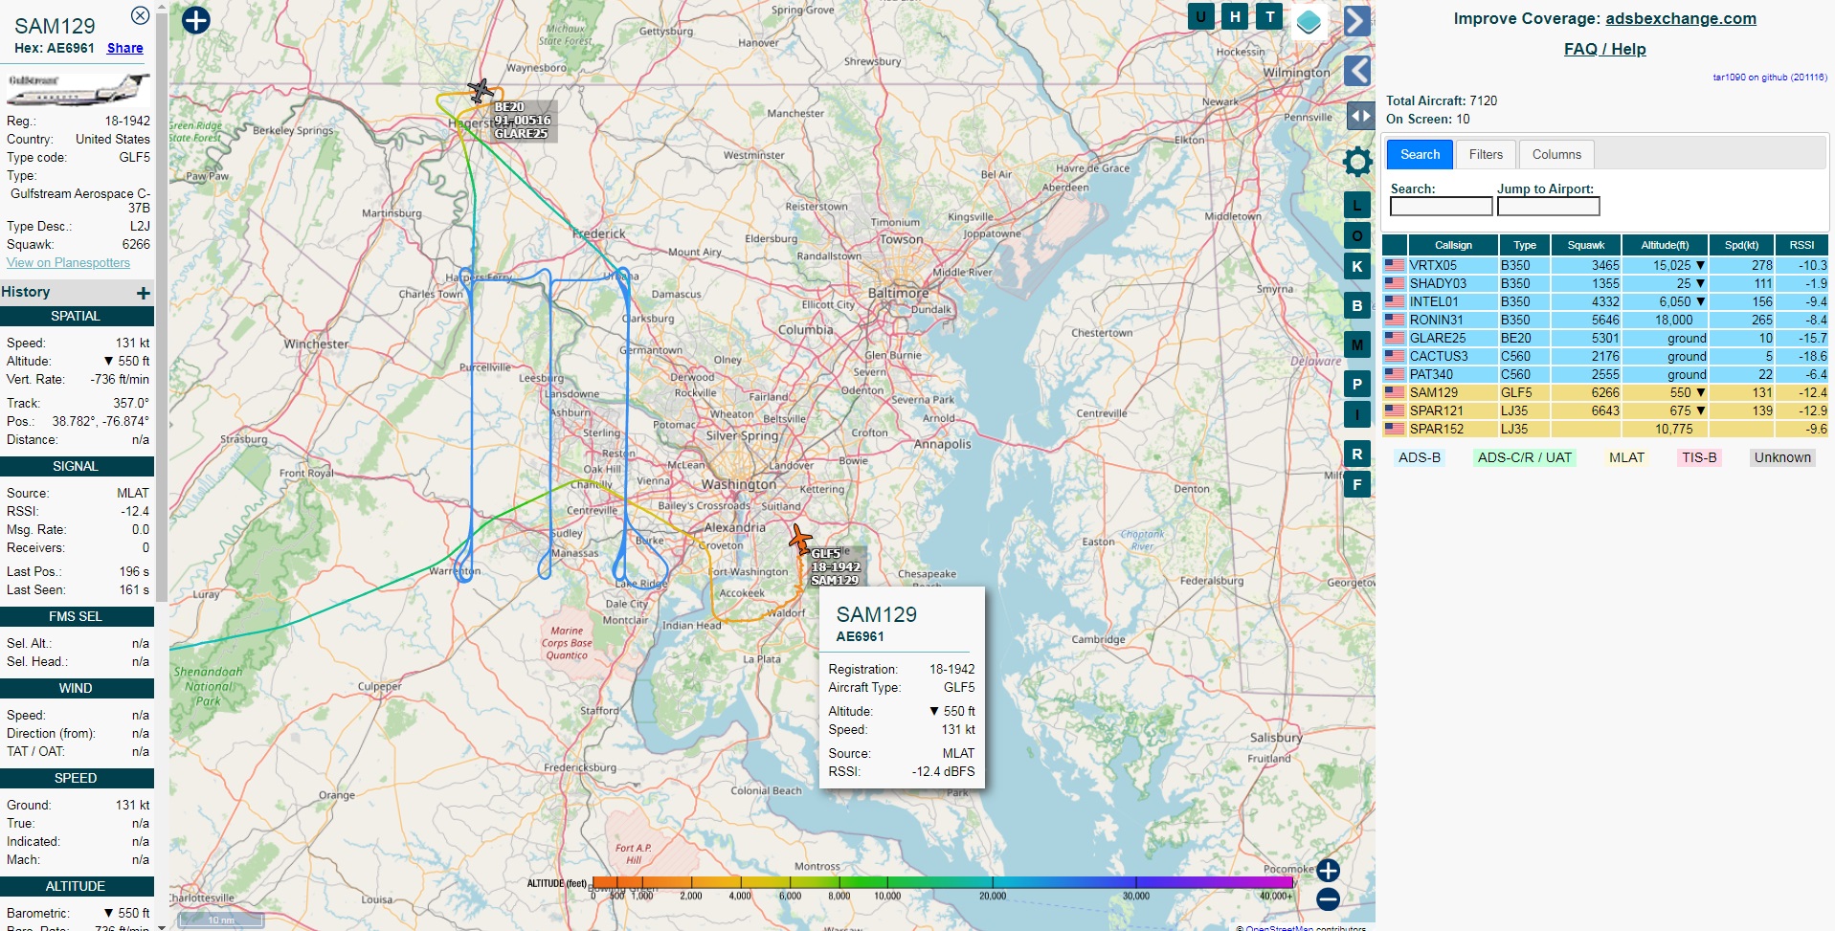Toggle the H map button
This screenshot has width=1835, height=931.
[x=1235, y=16]
